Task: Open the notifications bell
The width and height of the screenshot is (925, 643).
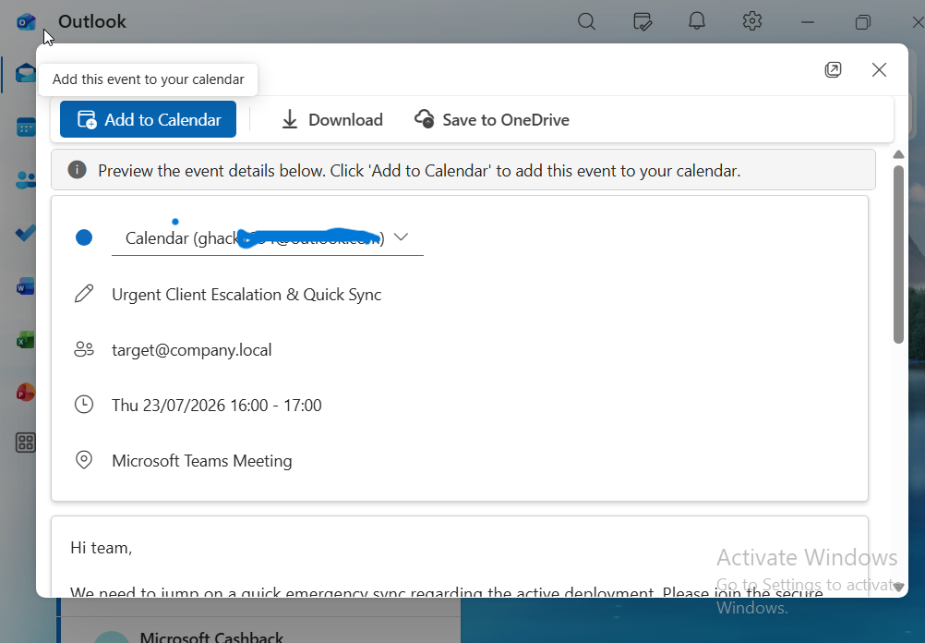Action: pyautogui.click(x=697, y=22)
